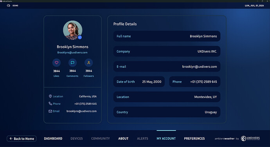Viewport: 270px width, 147px height.
Task: Click the Comments label
Action: pos(72,76)
